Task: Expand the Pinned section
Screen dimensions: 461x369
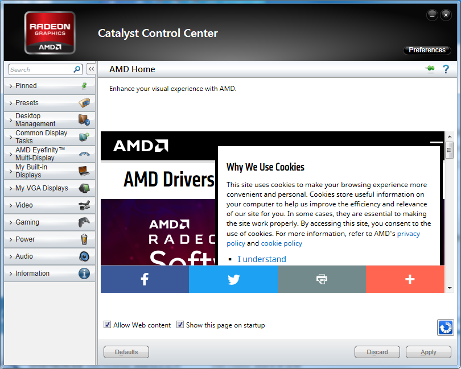Action: click(50, 86)
